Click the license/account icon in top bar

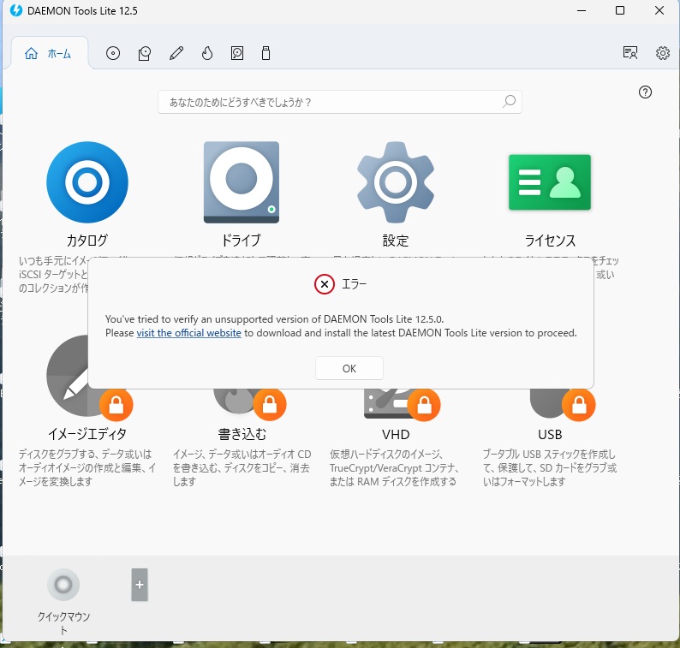tap(630, 53)
